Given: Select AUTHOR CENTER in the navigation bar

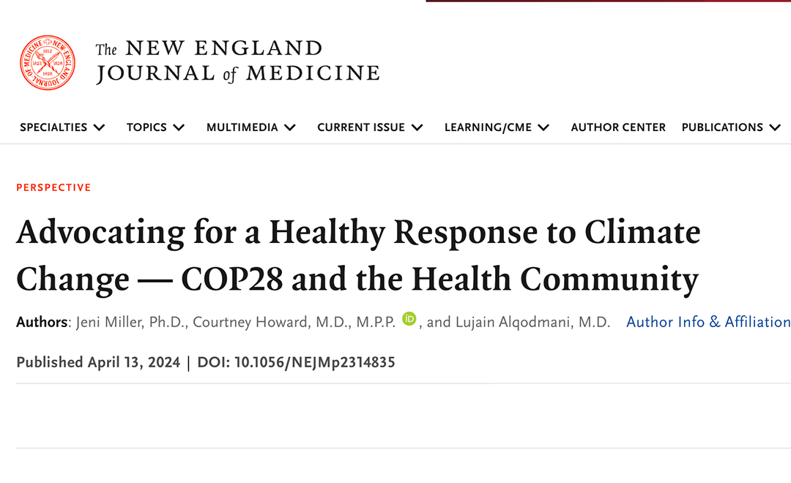Looking at the screenshot, I should pos(618,127).
